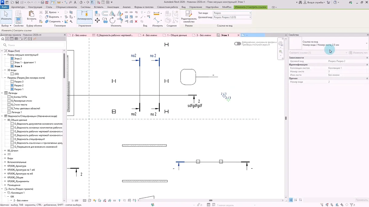
Task: Collapse the Виды (Тип) tree node
Action: pos(2,51)
